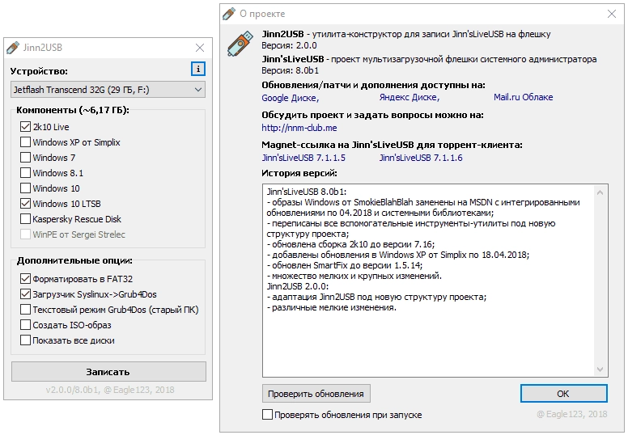The image size is (628, 435).
Task: Click the Записать button
Action: click(x=108, y=372)
